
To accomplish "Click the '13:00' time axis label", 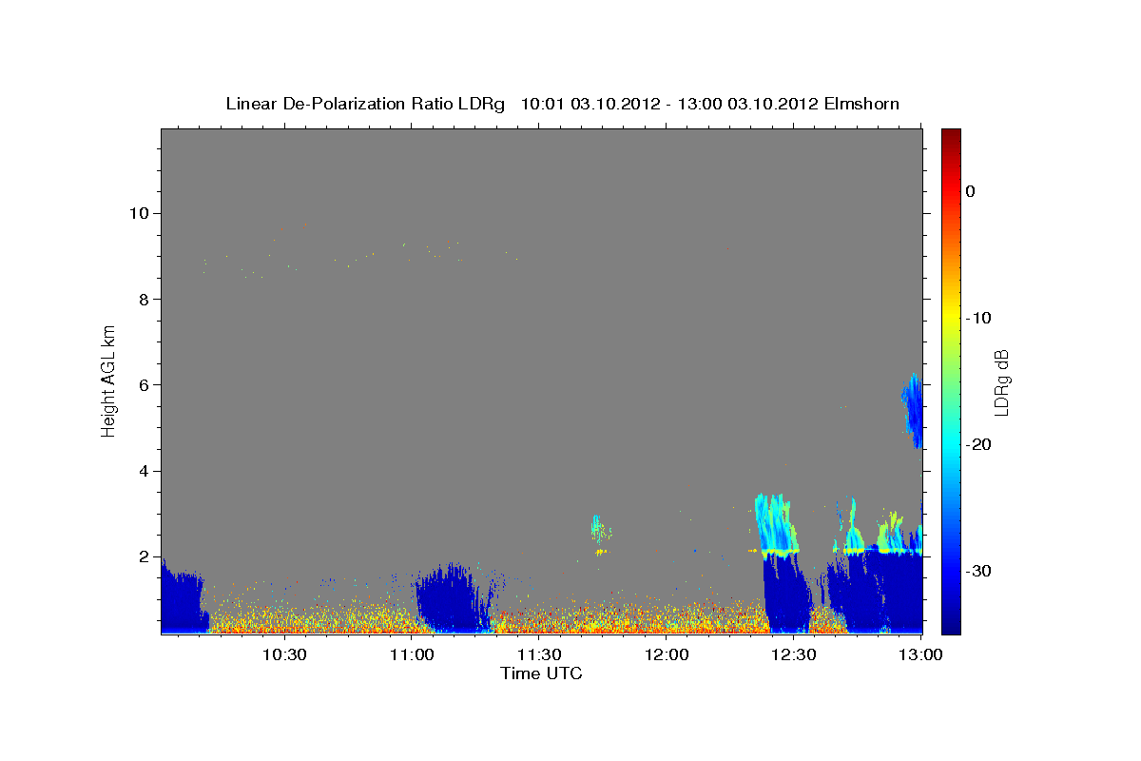I will (921, 654).
